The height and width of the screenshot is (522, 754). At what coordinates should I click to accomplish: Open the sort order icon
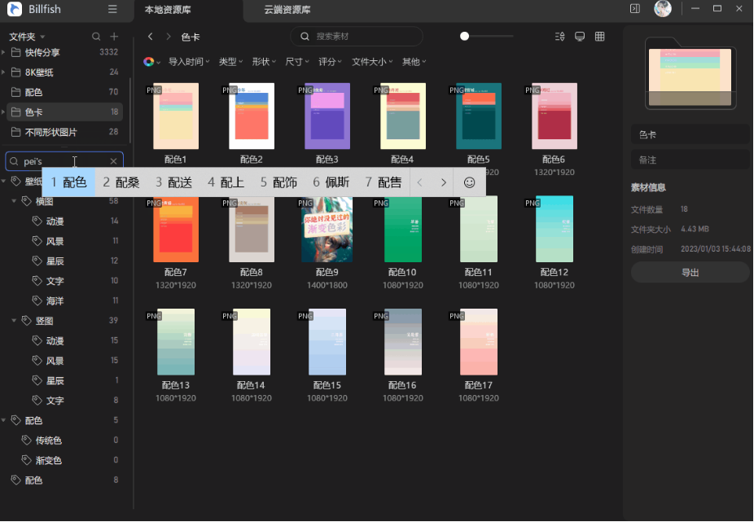tap(559, 37)
